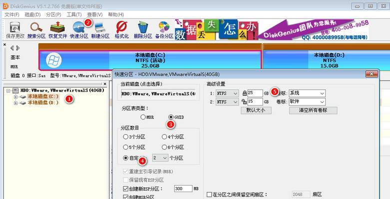Open the Tools (工具) menu
This screenshot has width=390, height=199.
click(x=74, y=14)
